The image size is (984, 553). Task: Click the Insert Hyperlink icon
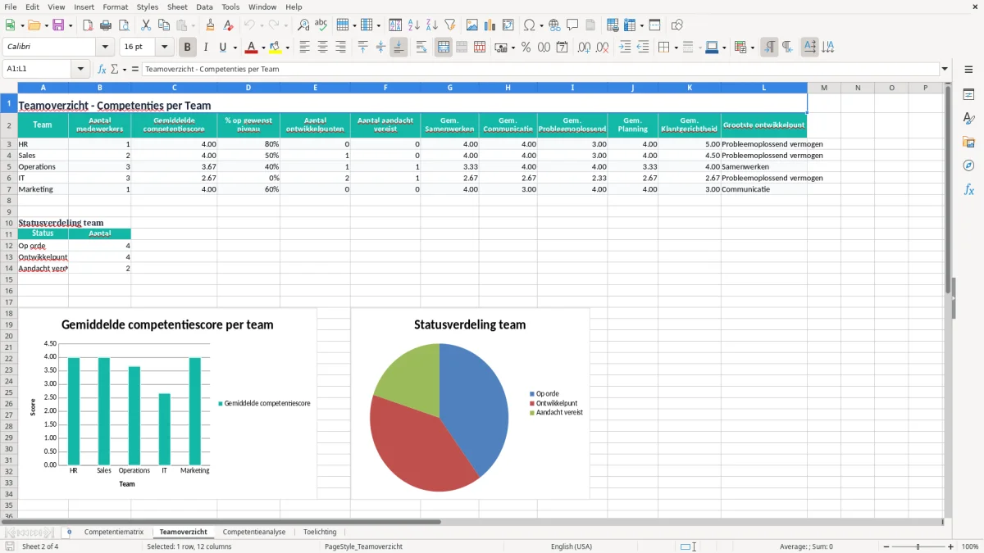[555, 25]
